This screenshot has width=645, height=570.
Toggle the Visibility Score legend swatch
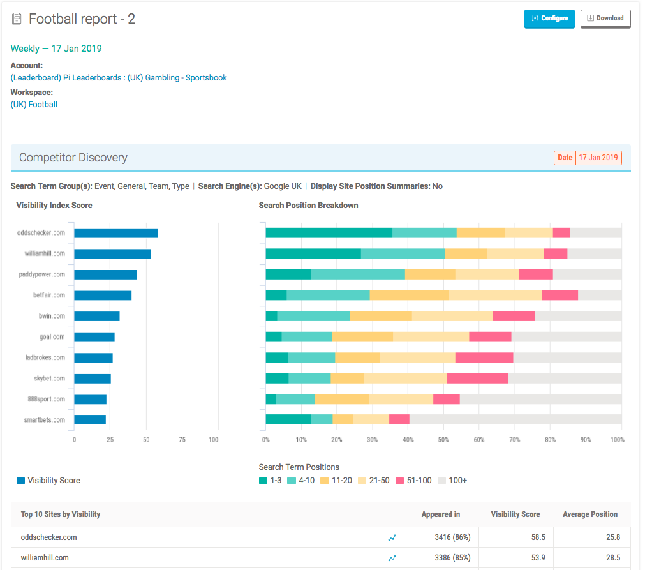[20, 481]
